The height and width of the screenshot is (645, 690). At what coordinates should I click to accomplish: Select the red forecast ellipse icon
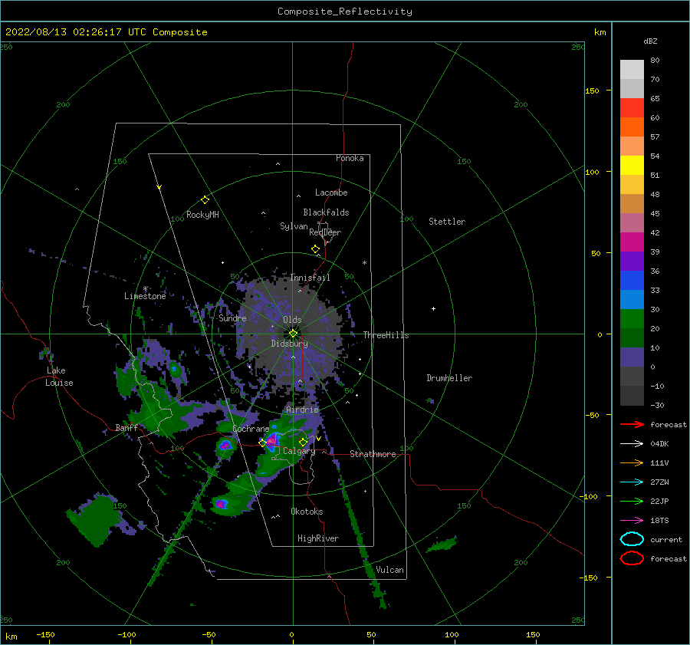click(x=632, y=558)
